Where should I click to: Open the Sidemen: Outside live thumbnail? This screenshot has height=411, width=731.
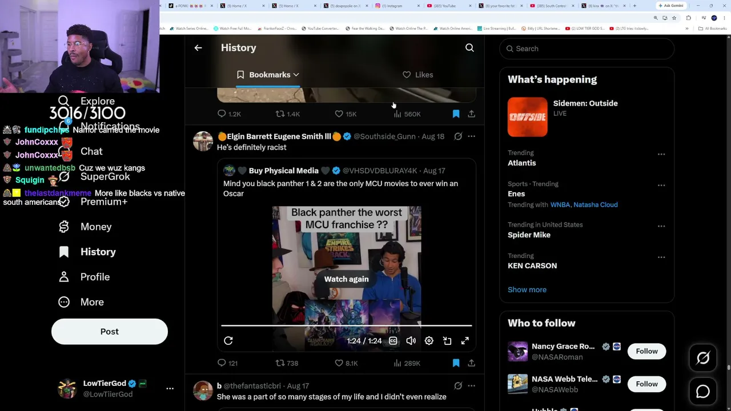click(x=528, y=117)
